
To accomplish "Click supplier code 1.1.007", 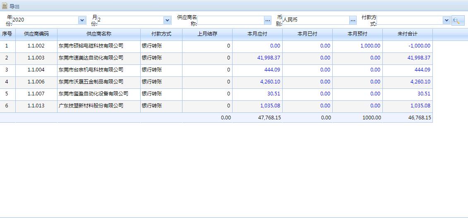I will (x=36, y=93).
